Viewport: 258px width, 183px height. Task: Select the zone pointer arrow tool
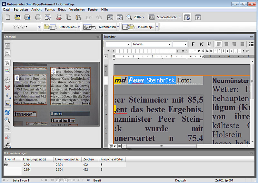7,63
